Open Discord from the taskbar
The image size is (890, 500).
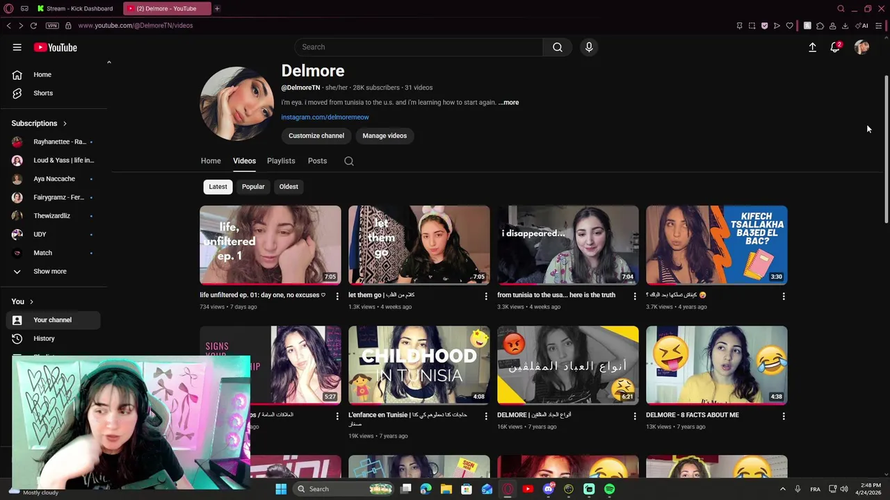(x=548, y=489)
